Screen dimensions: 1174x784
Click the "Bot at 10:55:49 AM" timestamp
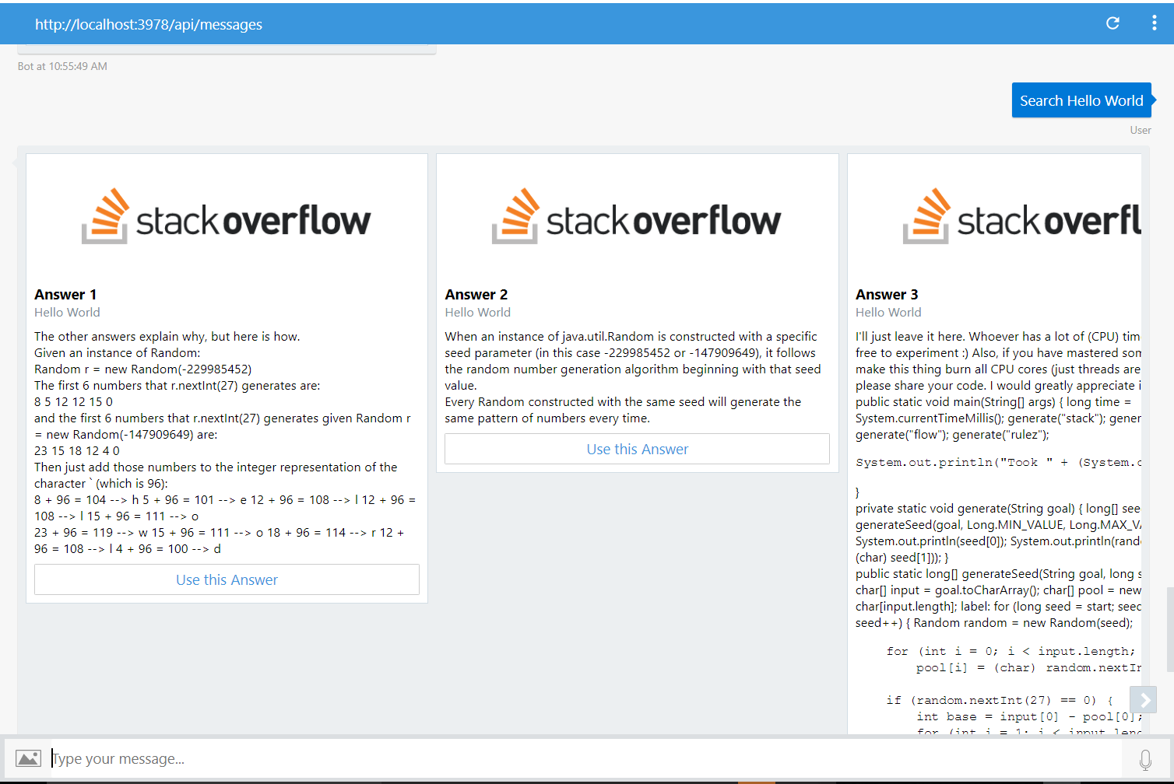(x=62, y=66)
